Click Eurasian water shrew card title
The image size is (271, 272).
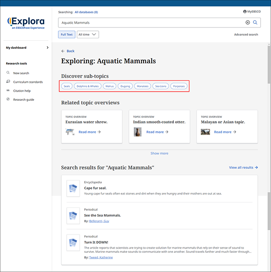tap(86, 122)
